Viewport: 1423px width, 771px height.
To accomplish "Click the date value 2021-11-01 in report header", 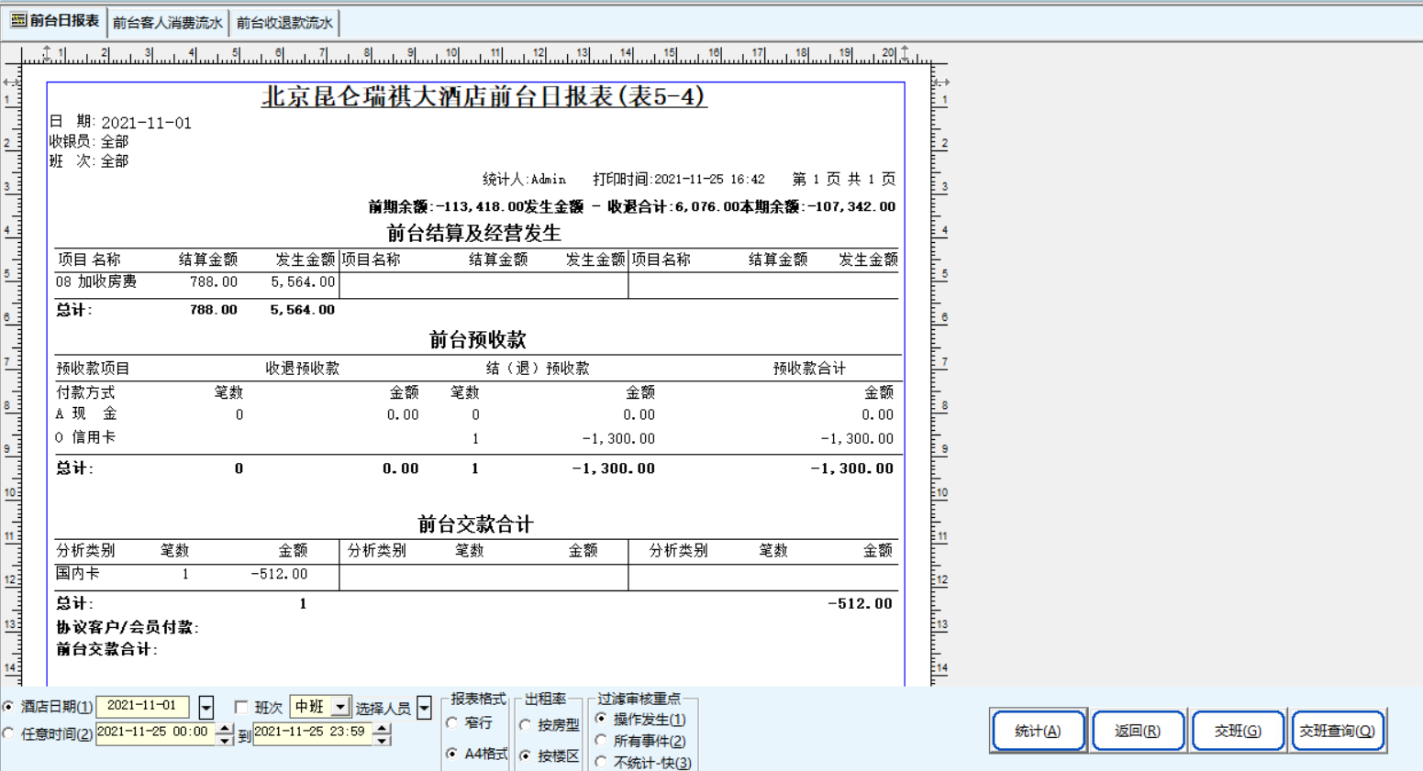I will pos(146,123).
